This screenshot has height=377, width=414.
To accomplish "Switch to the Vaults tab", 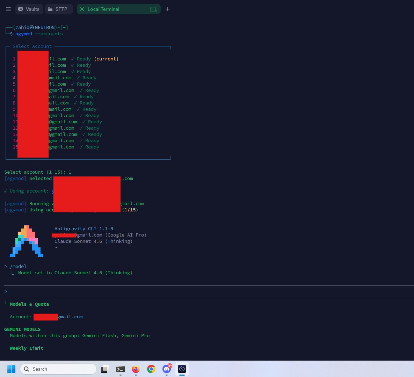I will coord(29,9).
